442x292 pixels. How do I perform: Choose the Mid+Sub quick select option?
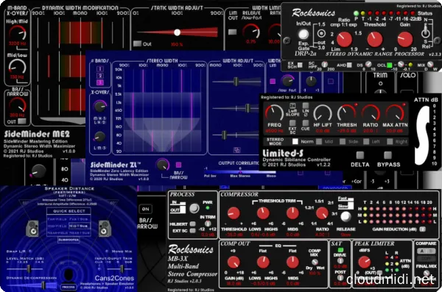click(x=80, y=226)
